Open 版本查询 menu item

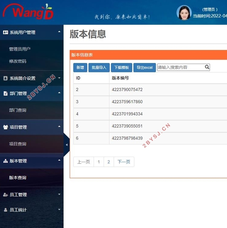18,177
